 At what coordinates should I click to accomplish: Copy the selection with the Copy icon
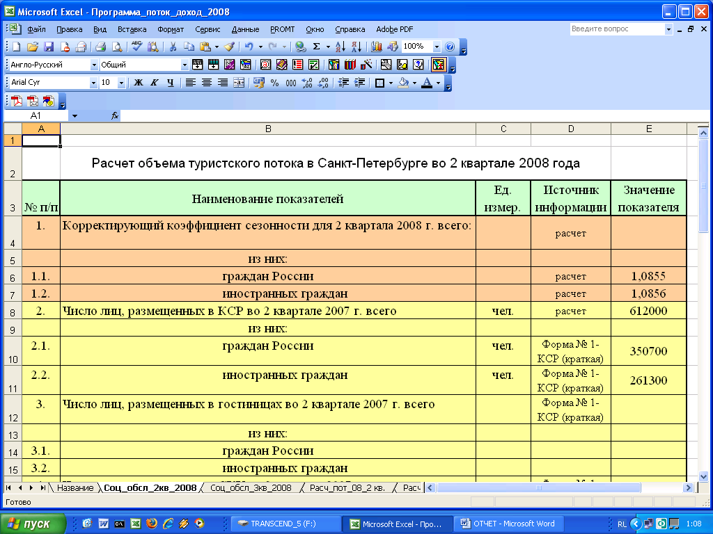point(189,47)
